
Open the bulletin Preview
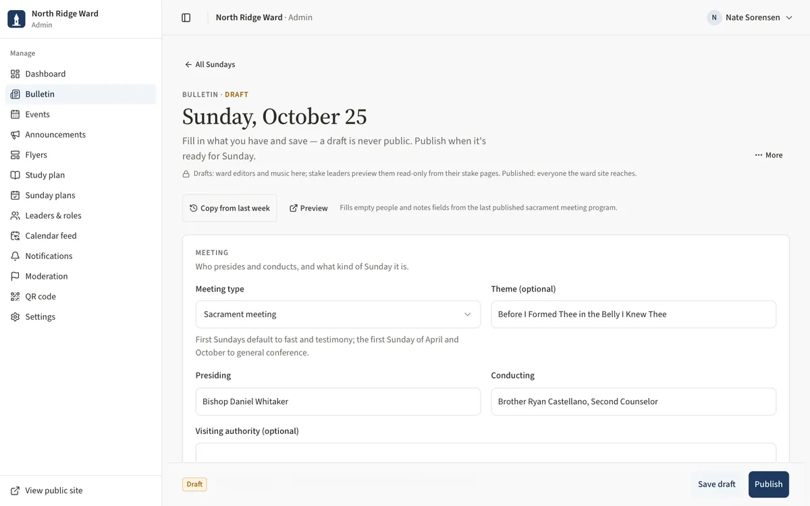(308, 208)
